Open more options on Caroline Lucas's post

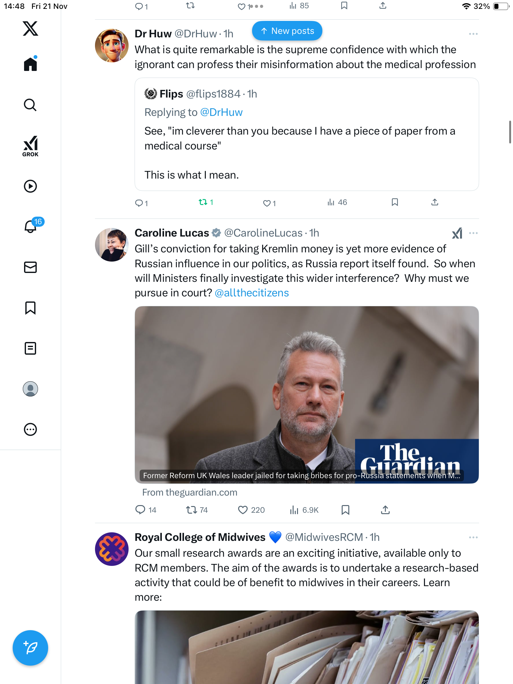(x=473, y=233)
